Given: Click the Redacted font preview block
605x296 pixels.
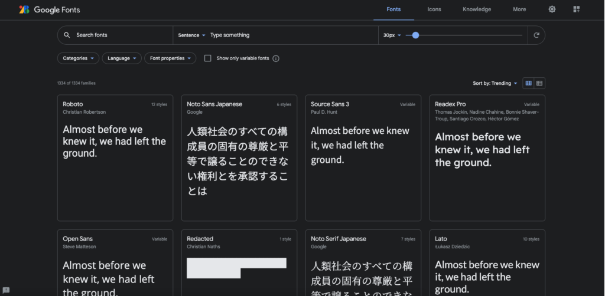Looking at the screenshot, I should (x=236, y=268).
